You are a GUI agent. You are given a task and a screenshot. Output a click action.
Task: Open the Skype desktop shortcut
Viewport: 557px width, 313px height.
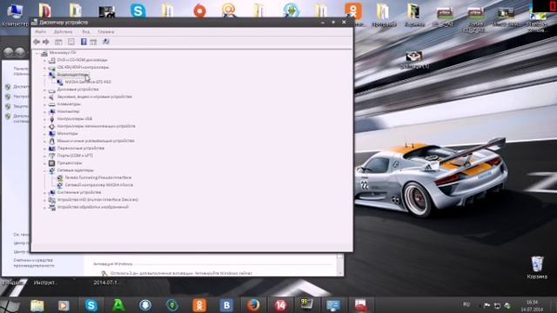tap(138, 10)
